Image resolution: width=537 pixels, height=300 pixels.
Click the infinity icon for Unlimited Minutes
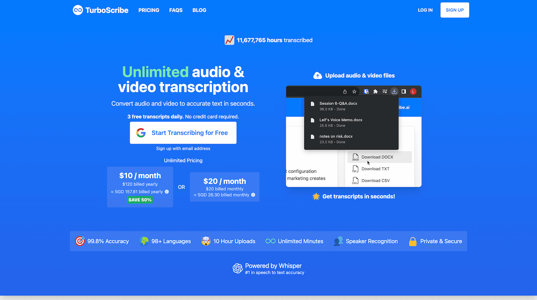tap(270, 241)
